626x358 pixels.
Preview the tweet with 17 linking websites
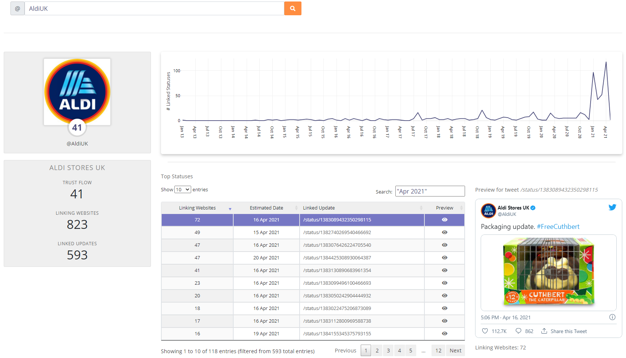pos(445,321)
